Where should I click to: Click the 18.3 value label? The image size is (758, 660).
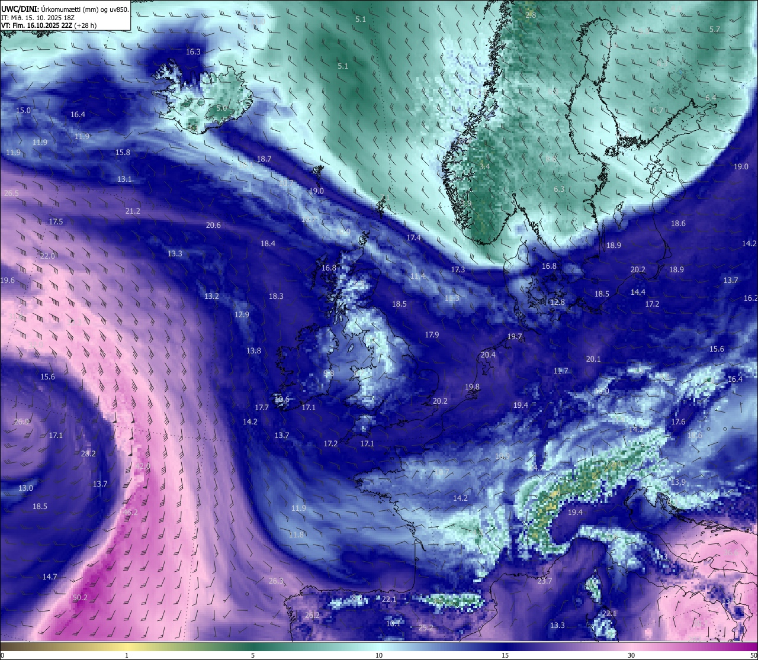(276, 297)
